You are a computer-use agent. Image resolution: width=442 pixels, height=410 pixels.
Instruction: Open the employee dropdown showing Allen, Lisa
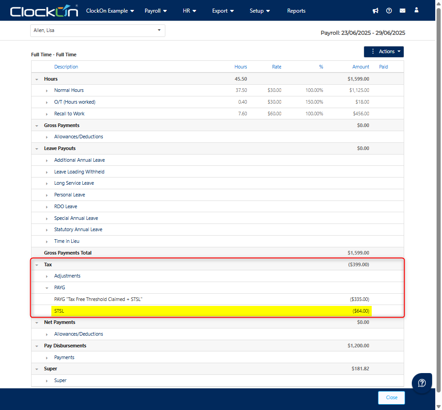[98, 31]
